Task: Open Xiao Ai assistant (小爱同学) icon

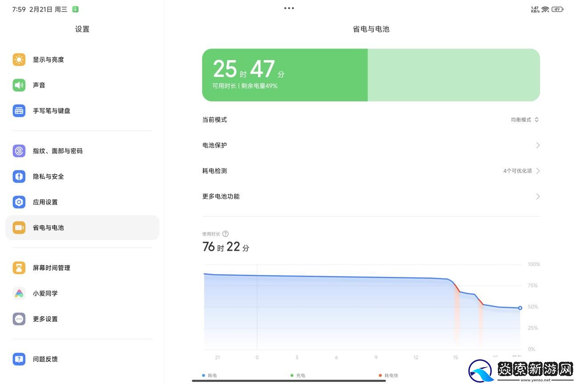Action: click(x=19, y=293)
